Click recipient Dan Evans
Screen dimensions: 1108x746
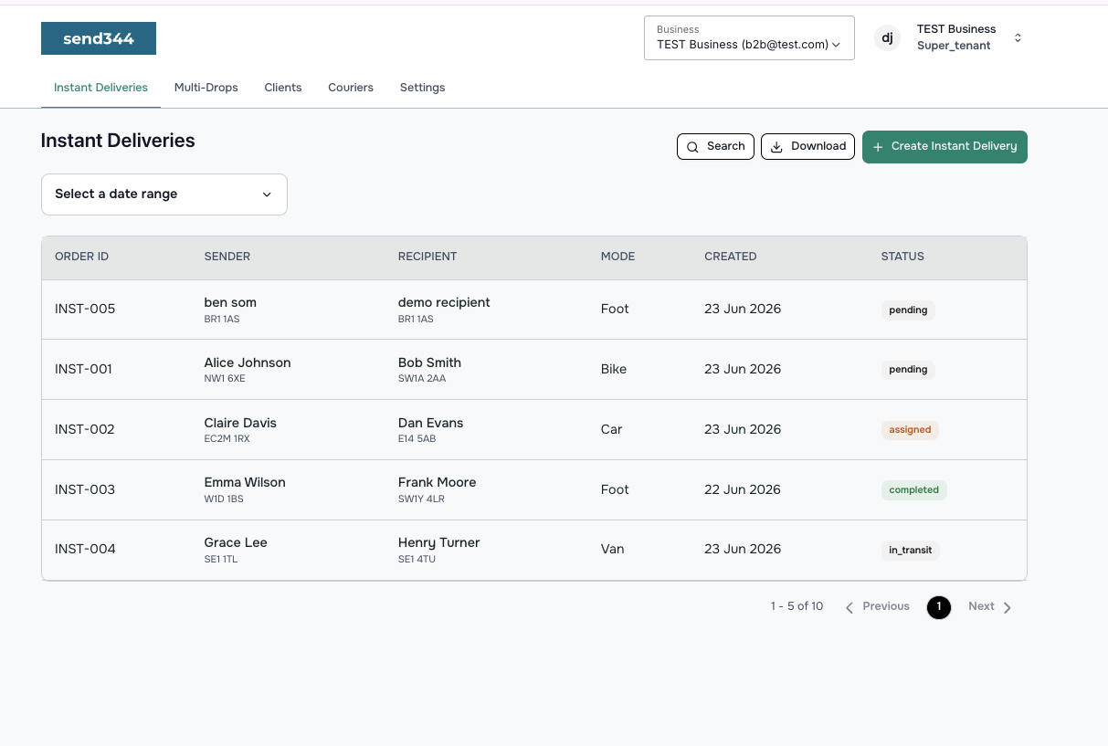click(x=430, y=423)
